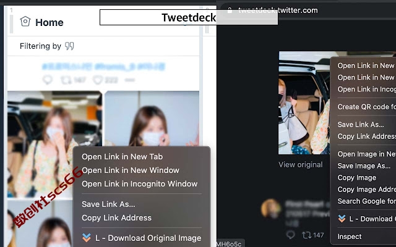Click the reply icon below the dark-theme tweet
This screenshot has height=247, width=396.
pyautogui.click(x=291, y=235)
